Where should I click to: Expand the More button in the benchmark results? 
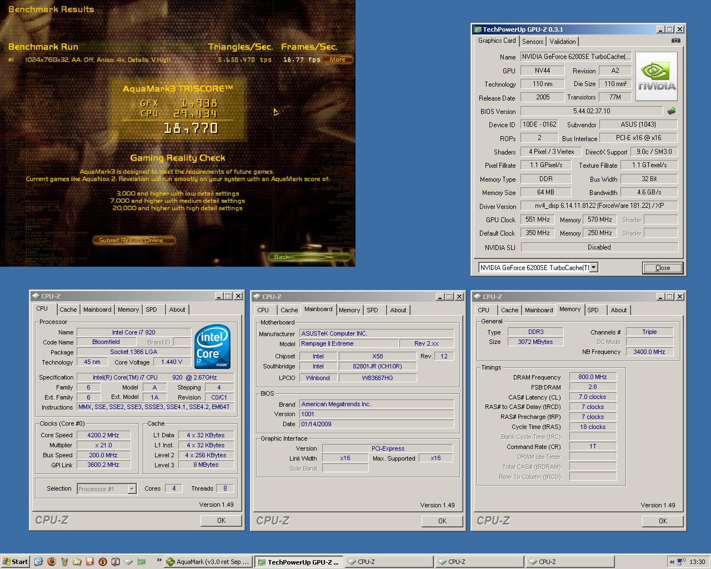[x=338, y=59]
